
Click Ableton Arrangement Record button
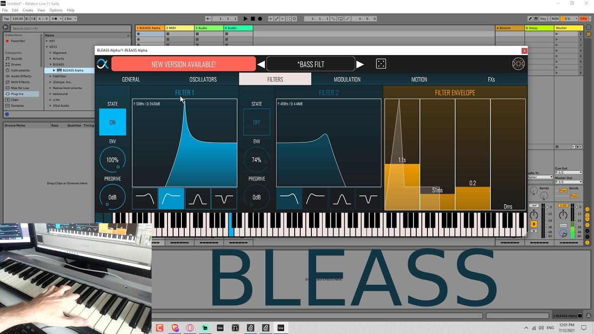click(x=260, y=19)
